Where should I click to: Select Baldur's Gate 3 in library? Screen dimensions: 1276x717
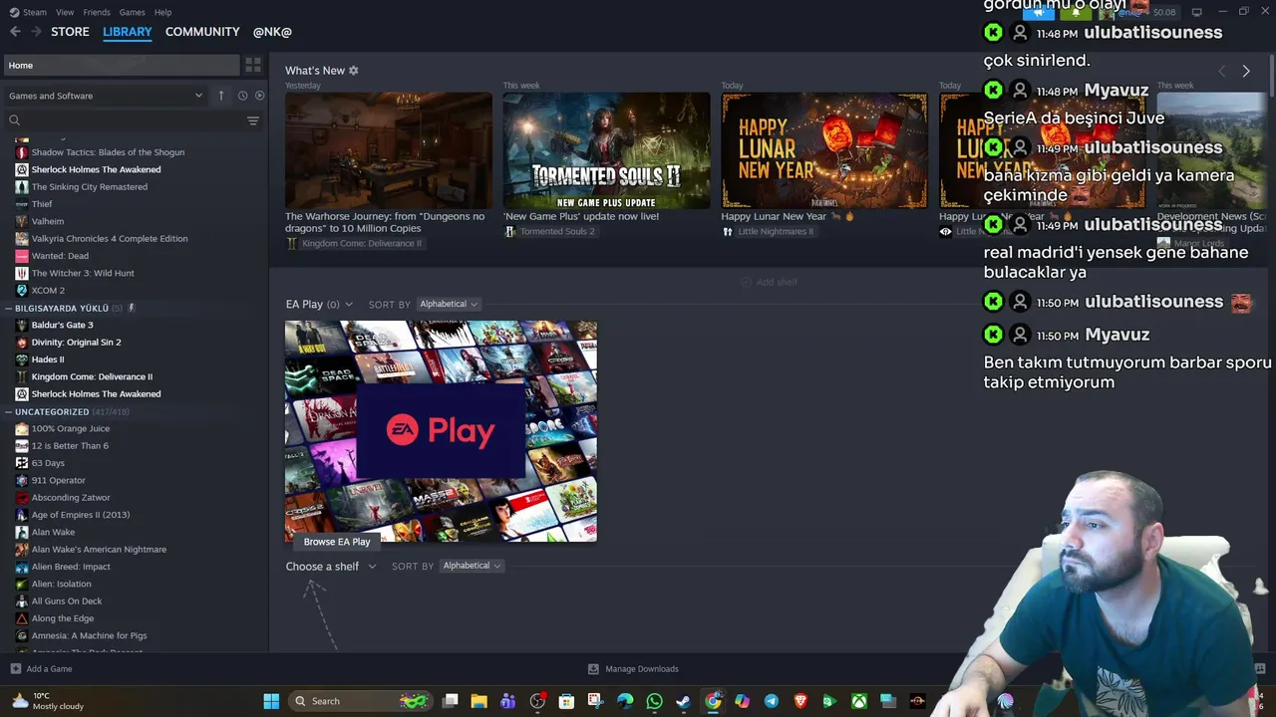coord(62,325)
